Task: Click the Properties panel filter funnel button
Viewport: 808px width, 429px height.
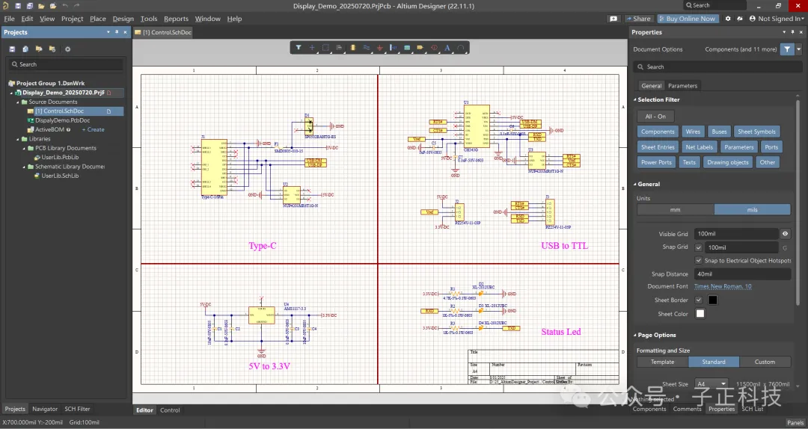Action: click(787, 49)
